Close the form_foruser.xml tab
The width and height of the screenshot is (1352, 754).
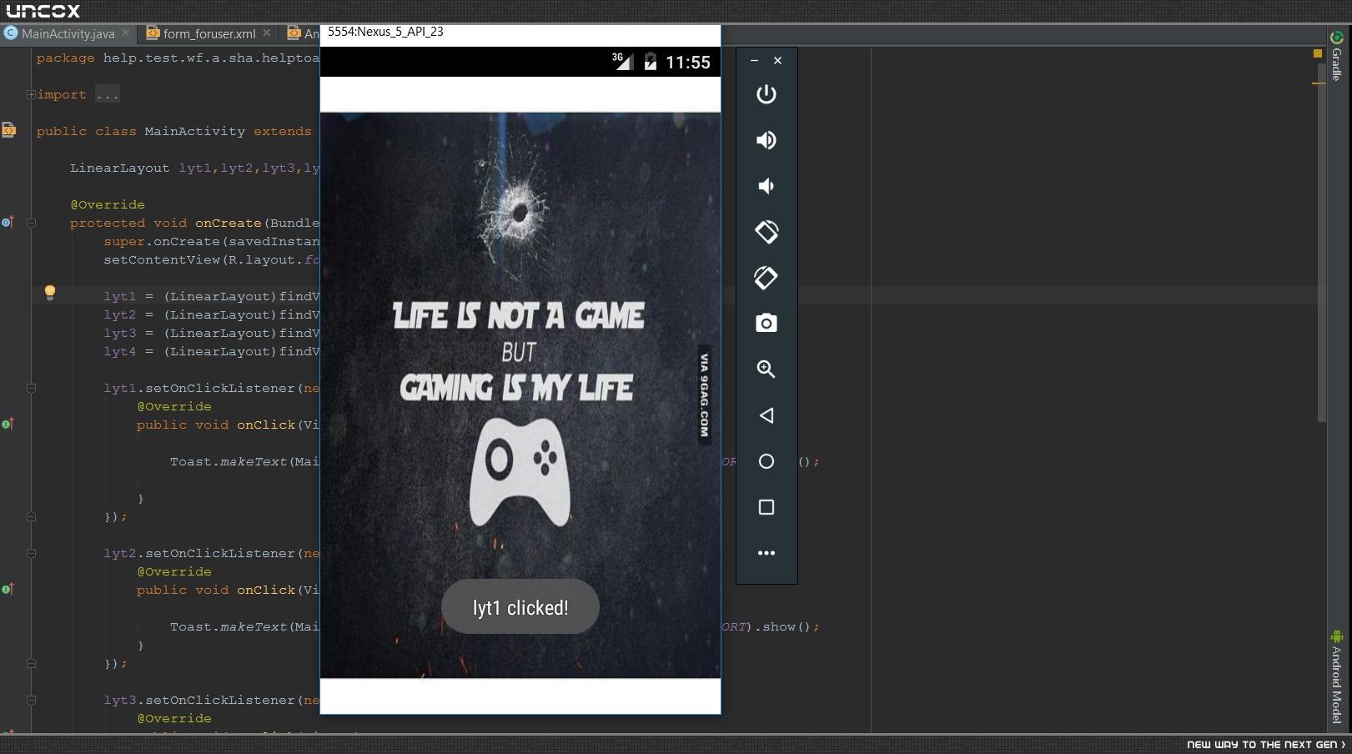pos(267,33)
